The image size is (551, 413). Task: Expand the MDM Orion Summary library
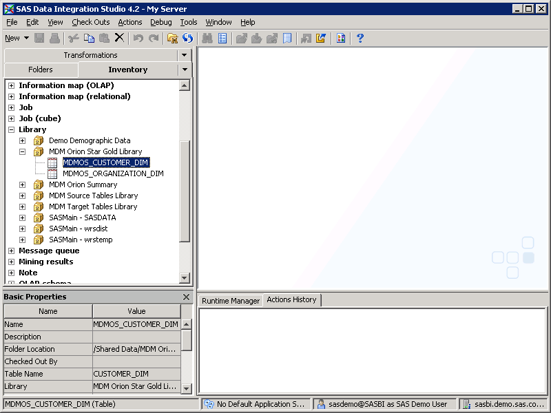coord(21,184)
